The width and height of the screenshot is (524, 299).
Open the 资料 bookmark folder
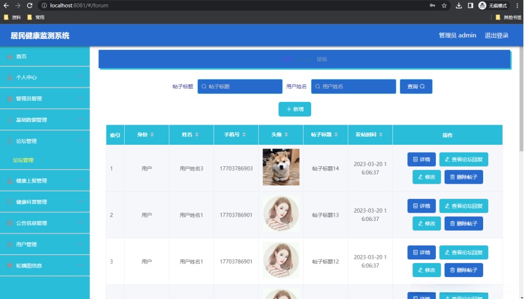(x=13, y=18)
